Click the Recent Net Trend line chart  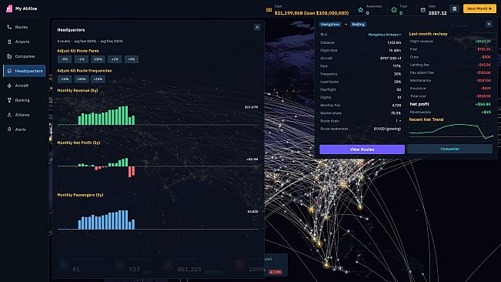tap(451, 131)
